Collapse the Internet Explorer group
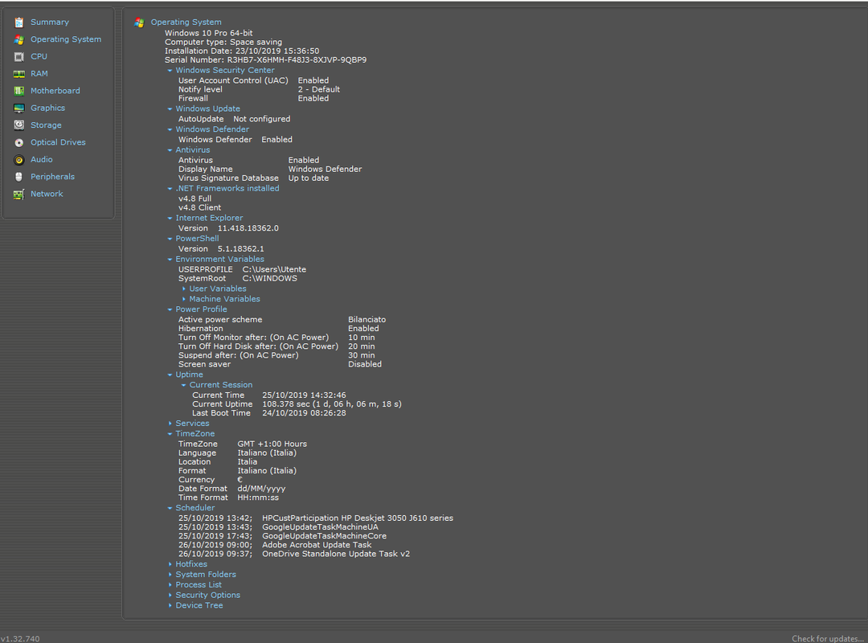The width and height of the screenshot is (868, 643). [x=170, y=218]
